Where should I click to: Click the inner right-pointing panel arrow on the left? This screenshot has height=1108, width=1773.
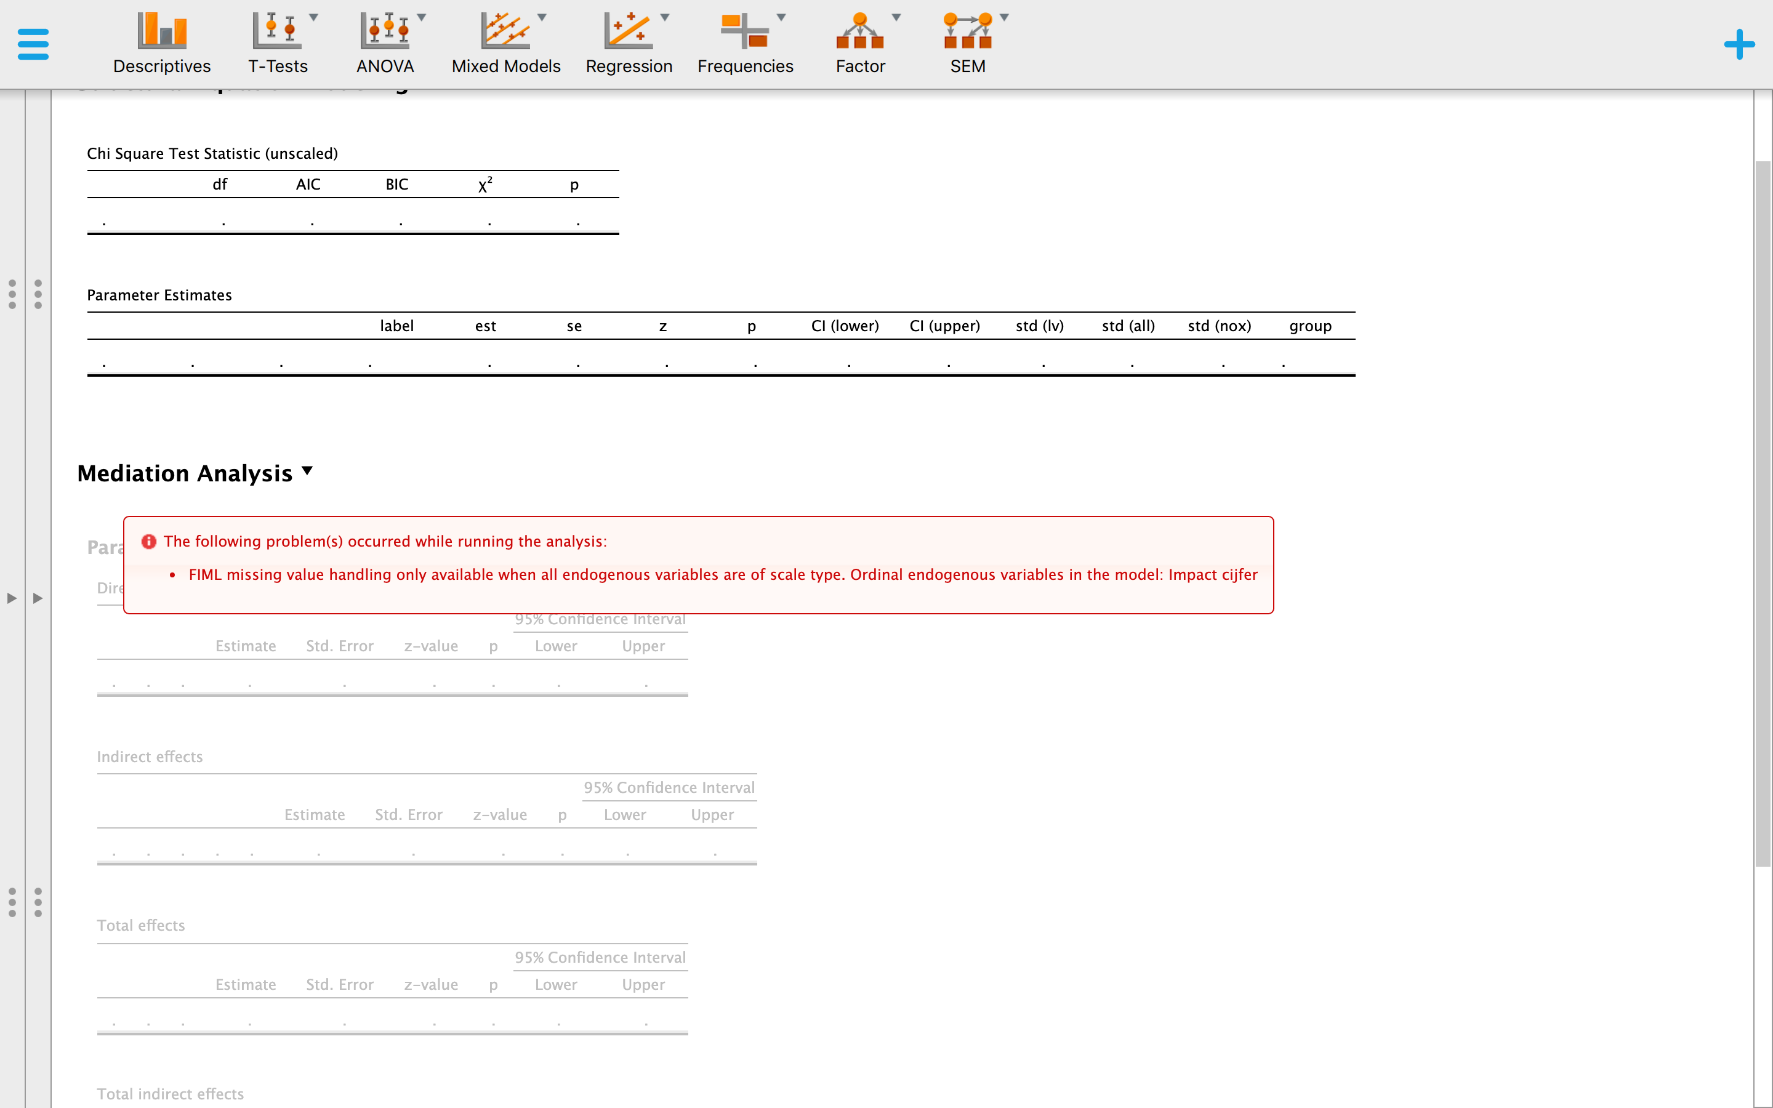(x=38, y=598)
